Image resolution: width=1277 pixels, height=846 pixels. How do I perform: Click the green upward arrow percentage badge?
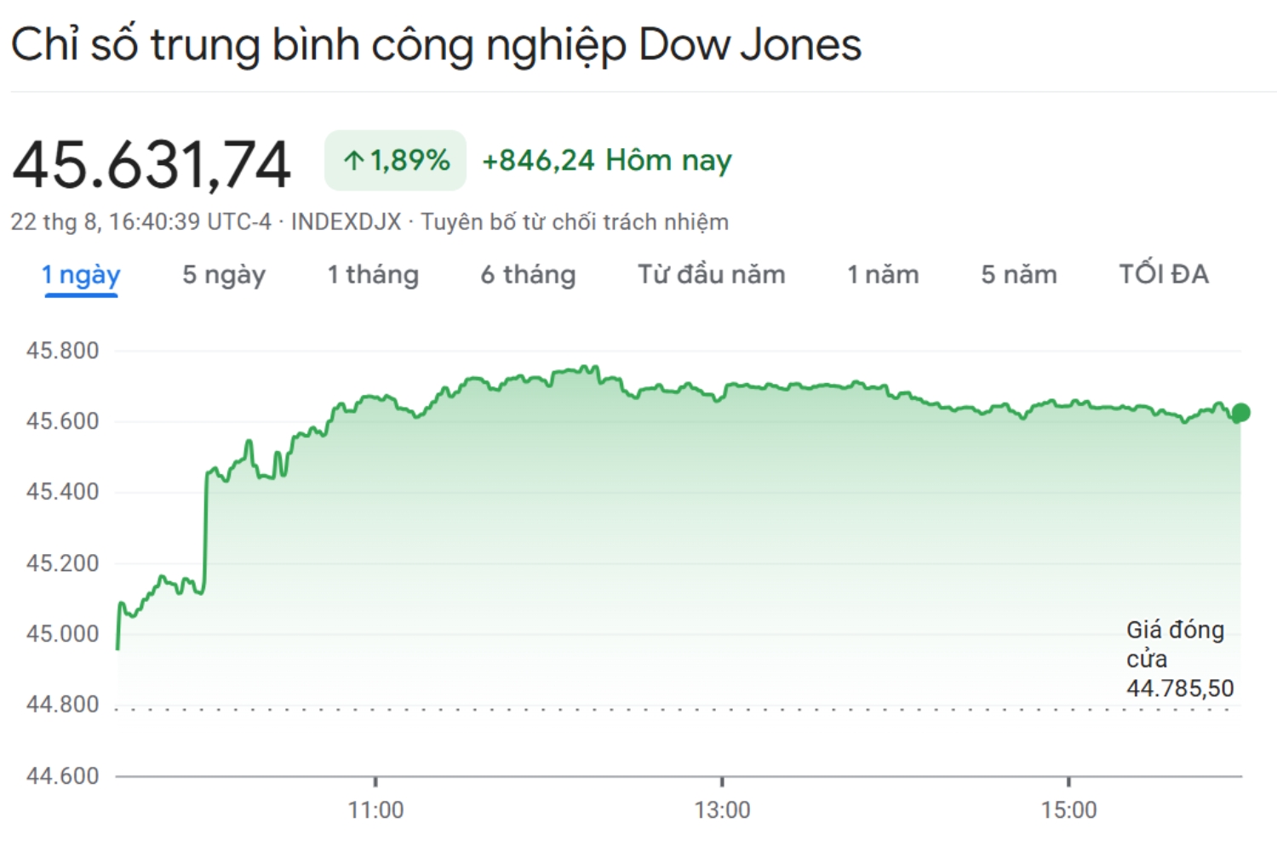point(395,159)
